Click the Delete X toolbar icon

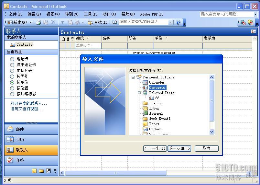(x=53, y=22)
